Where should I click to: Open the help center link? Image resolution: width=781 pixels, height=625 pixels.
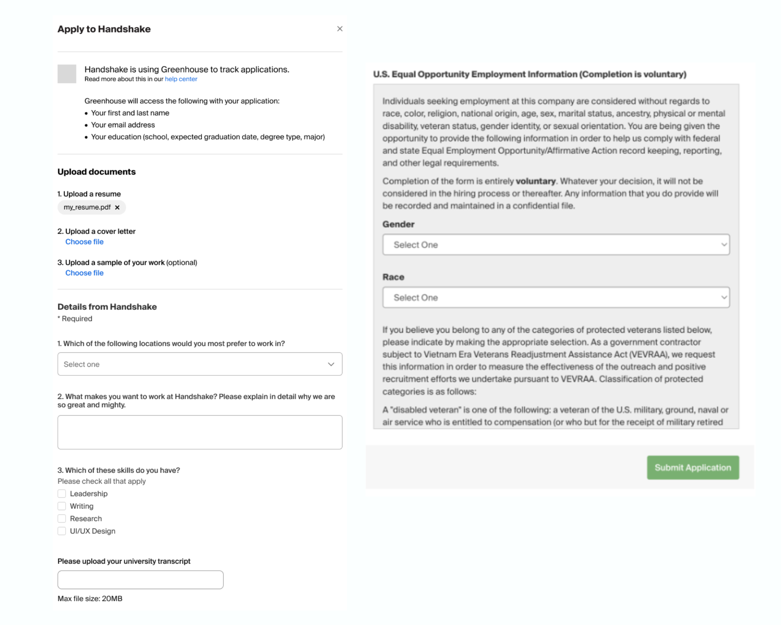(181, 79)
